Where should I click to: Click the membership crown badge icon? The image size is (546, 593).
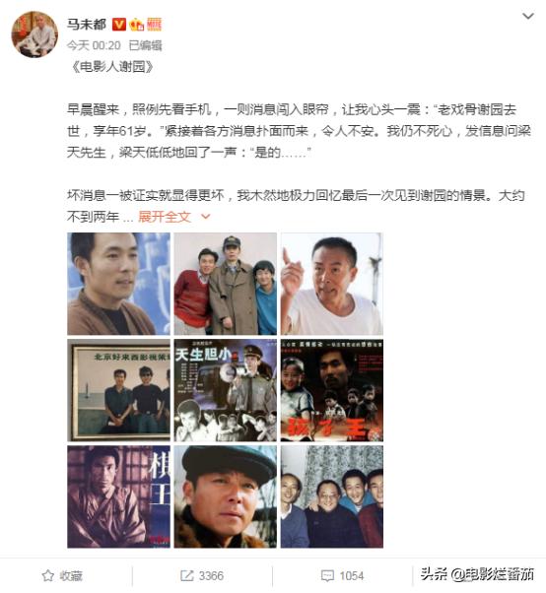click(137, 25)
